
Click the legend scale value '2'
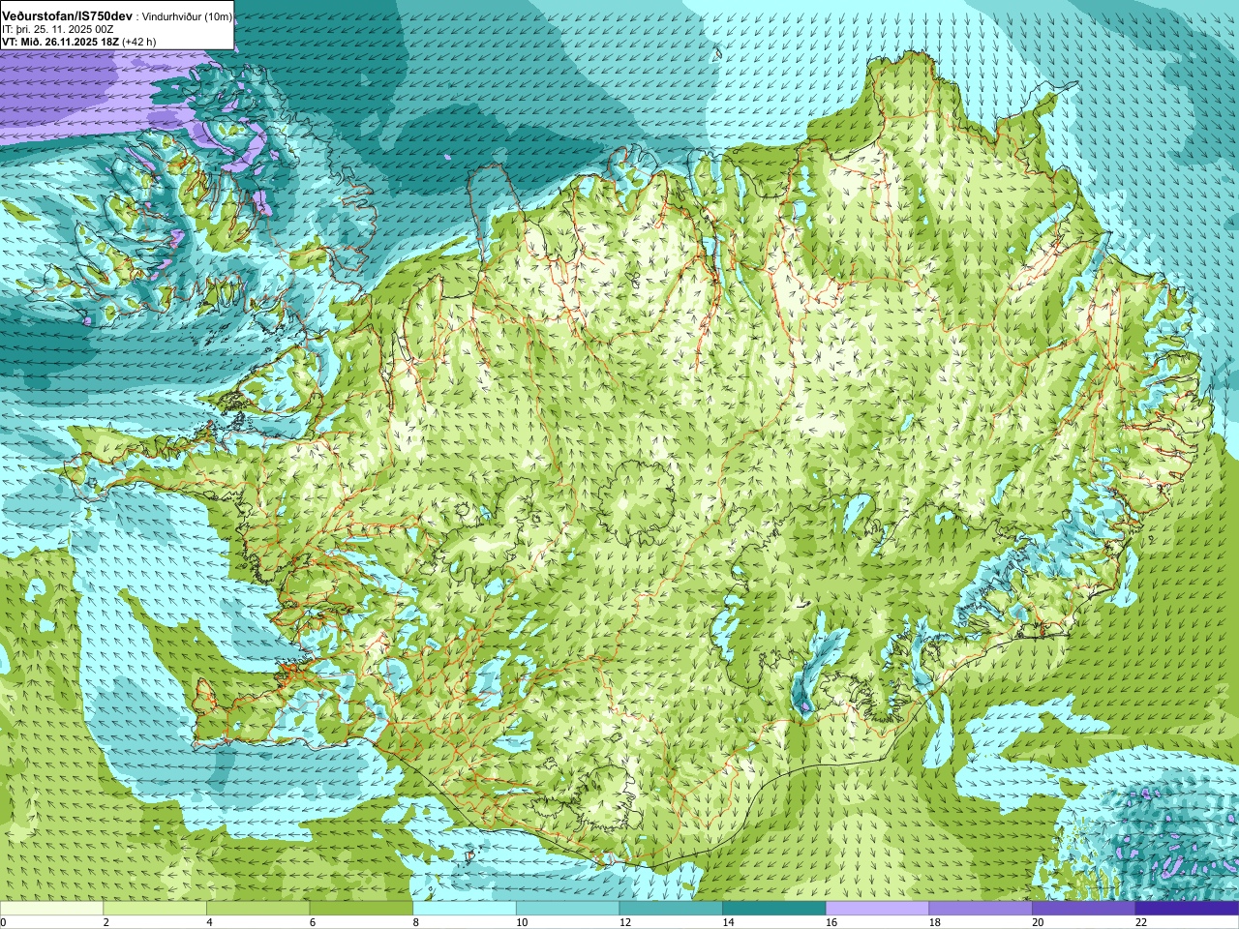(x=106, y=922)
